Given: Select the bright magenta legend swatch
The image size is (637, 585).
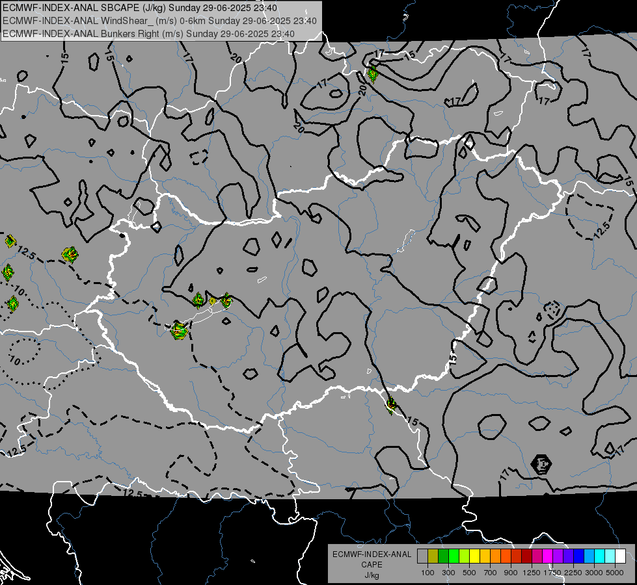Looking at the screenshot, I should tap(548, 556).
